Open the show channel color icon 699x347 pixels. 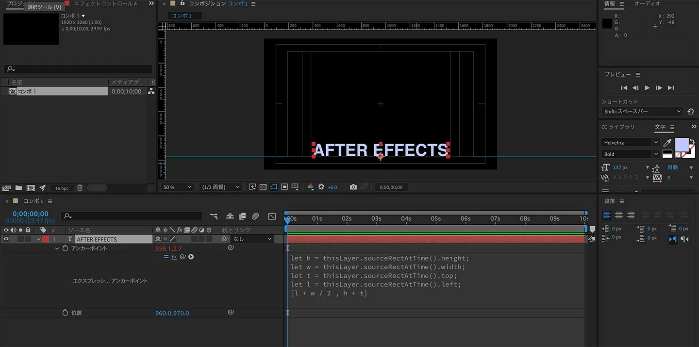[x=311, y=187]
